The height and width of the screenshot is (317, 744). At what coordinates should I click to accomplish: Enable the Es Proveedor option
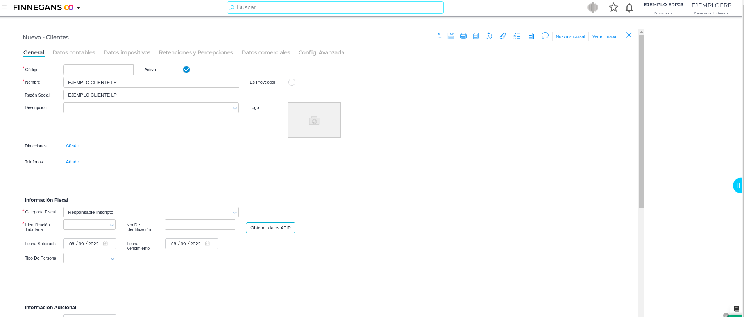point(292,82)
